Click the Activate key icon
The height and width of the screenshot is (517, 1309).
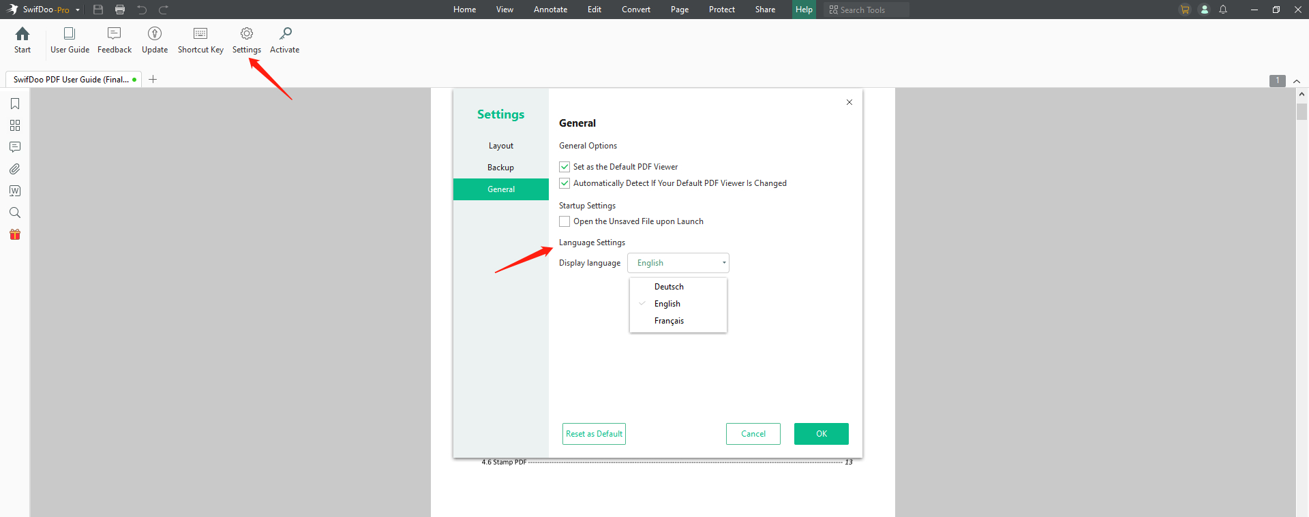284,40
